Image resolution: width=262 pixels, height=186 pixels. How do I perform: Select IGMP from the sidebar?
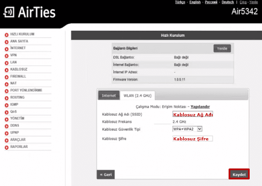pyautogui.click(x=14, y=104)
